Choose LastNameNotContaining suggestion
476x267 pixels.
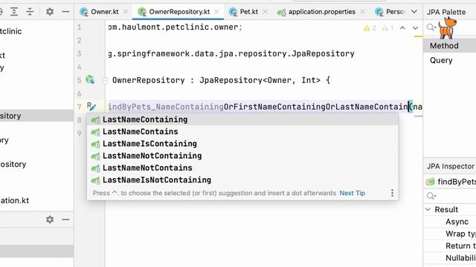pos(242,156)
